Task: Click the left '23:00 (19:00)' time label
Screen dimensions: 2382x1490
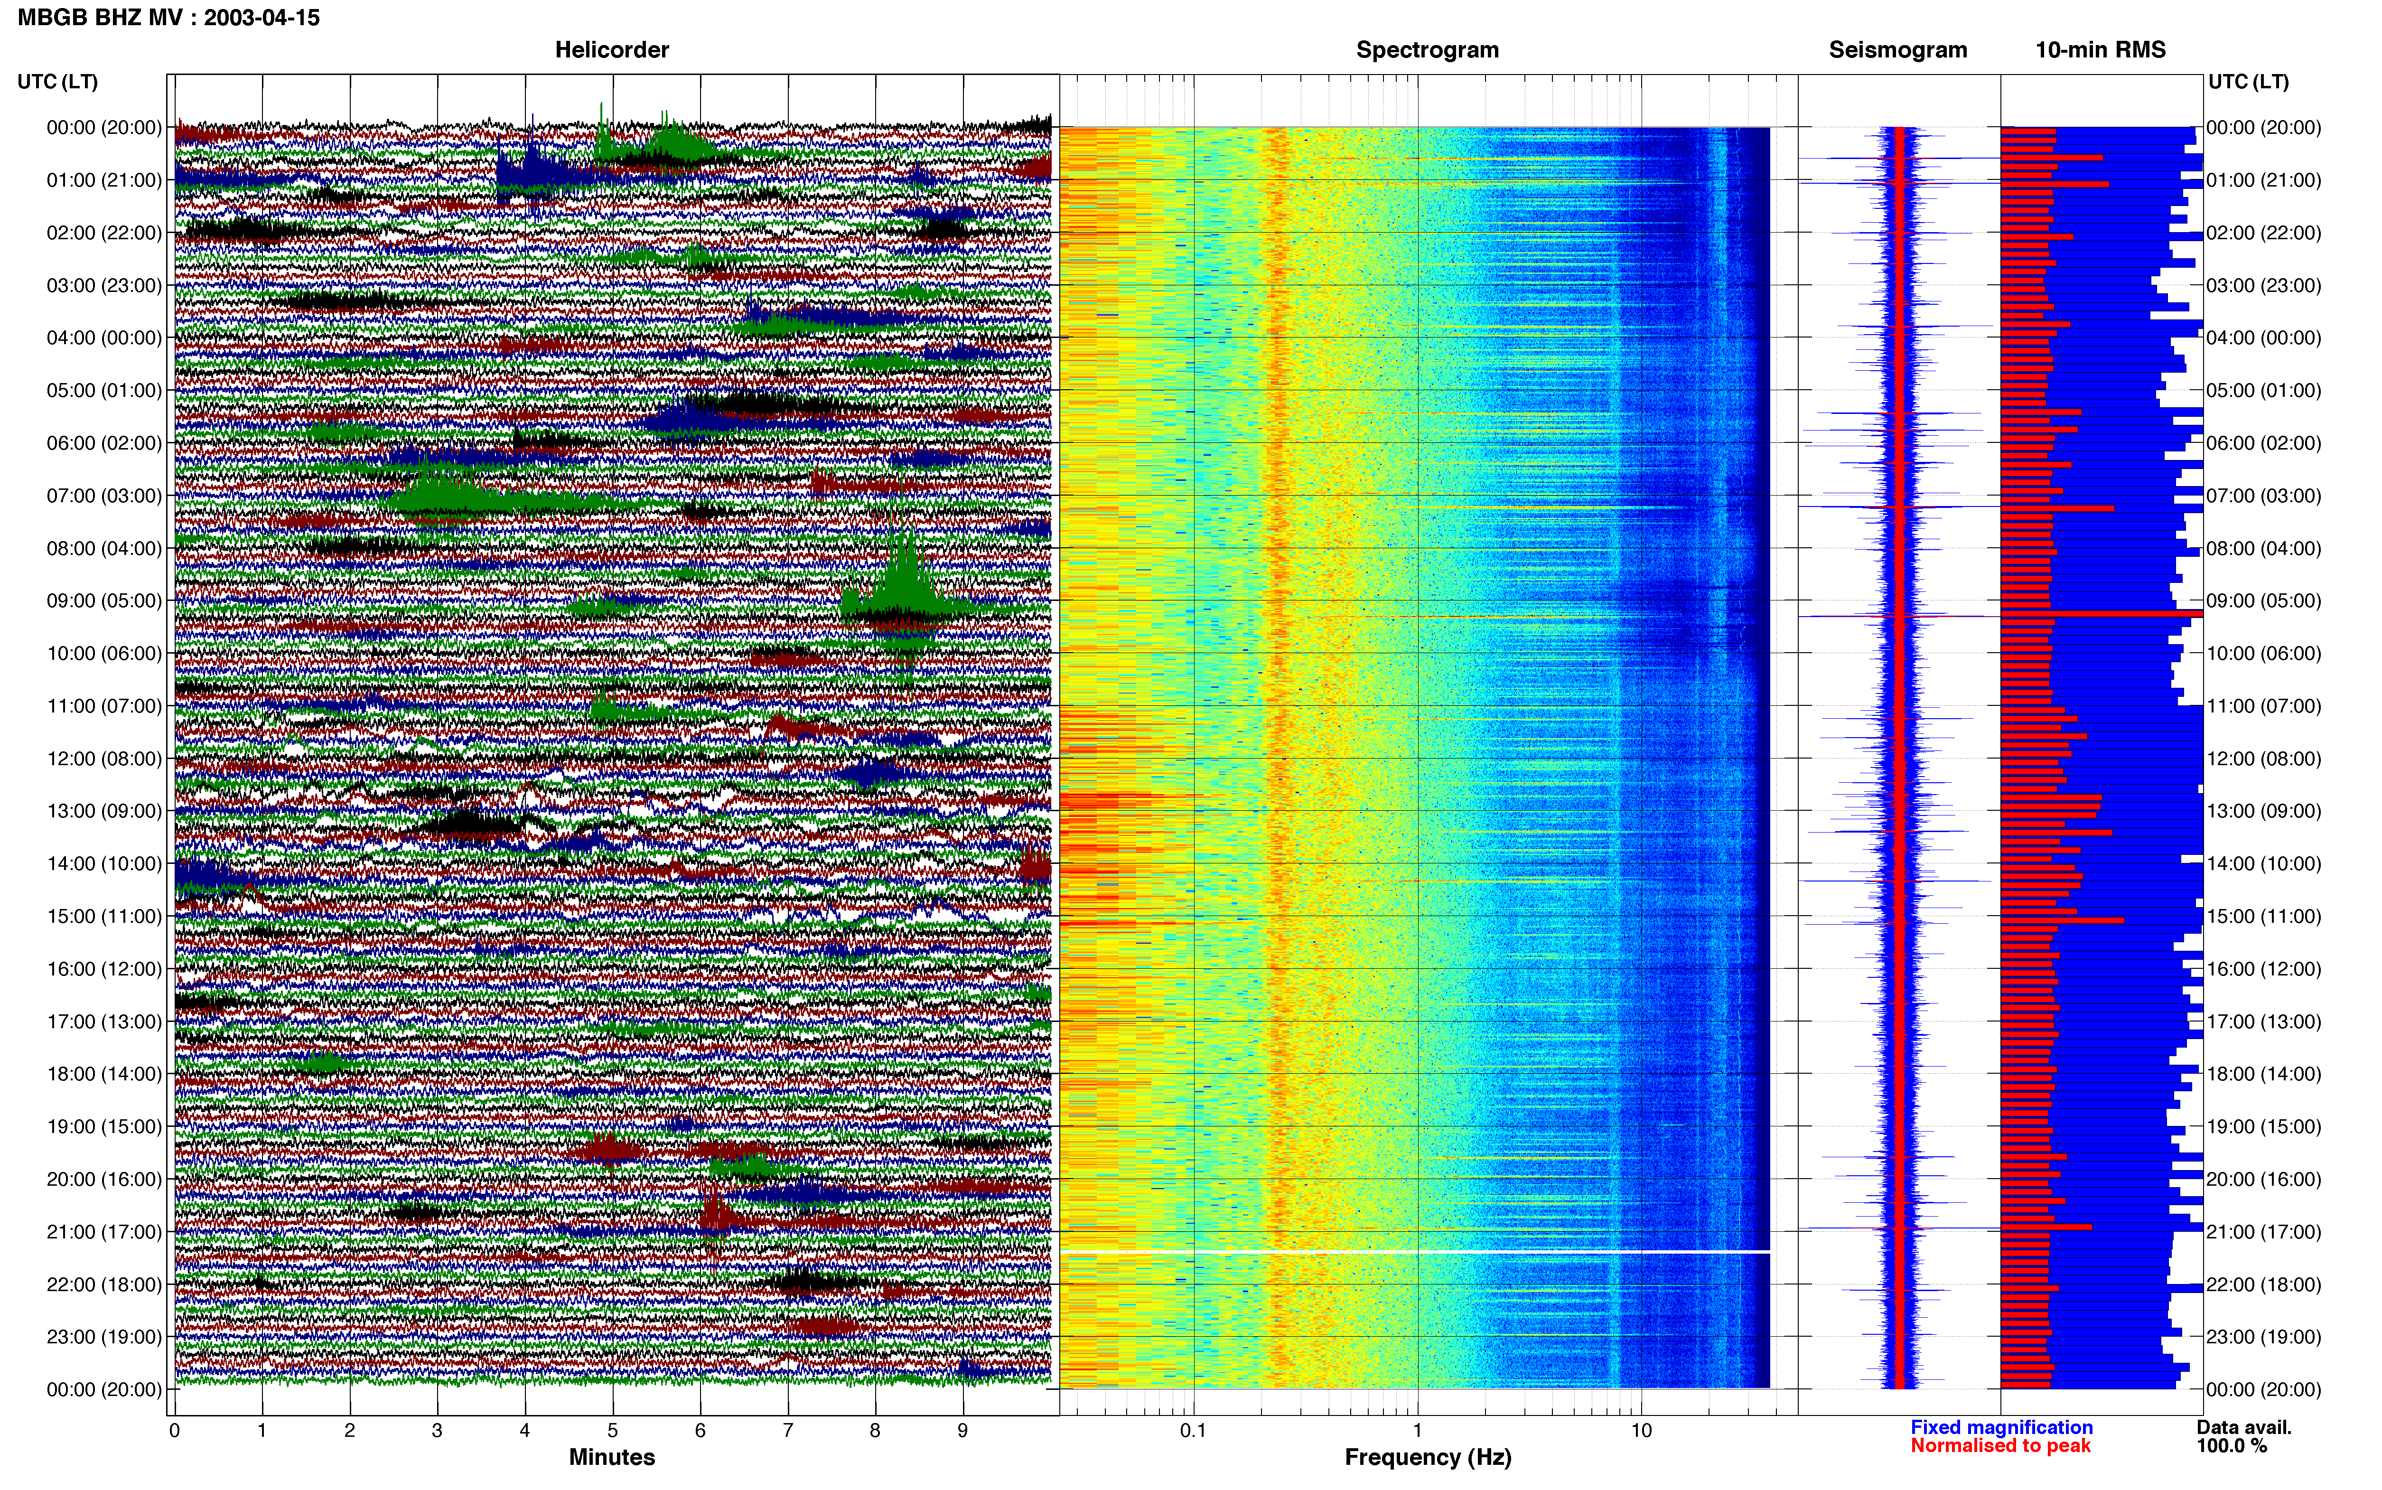Action: click(104, 1336)
